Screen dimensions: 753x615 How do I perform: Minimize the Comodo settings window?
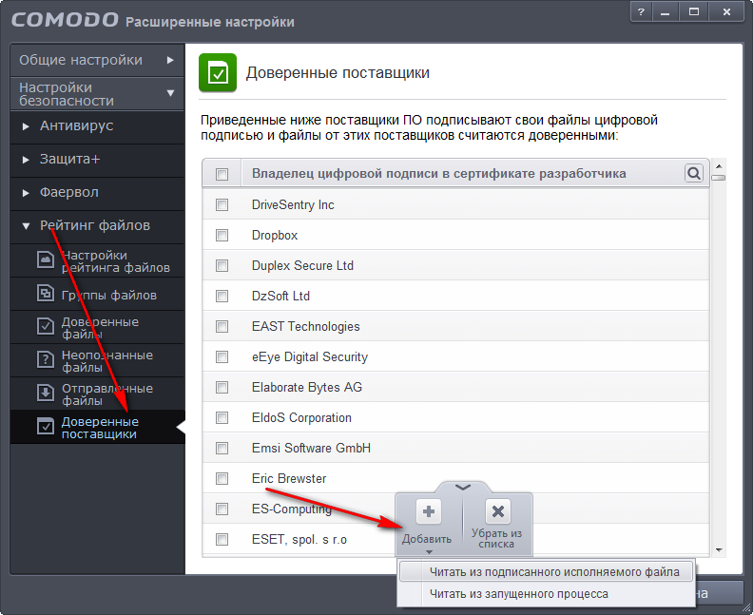[666, 12]
